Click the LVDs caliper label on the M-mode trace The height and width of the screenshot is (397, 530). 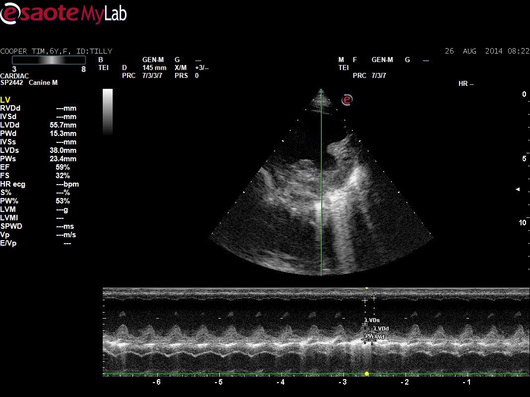pyautogui.click(x=372, y=320)
